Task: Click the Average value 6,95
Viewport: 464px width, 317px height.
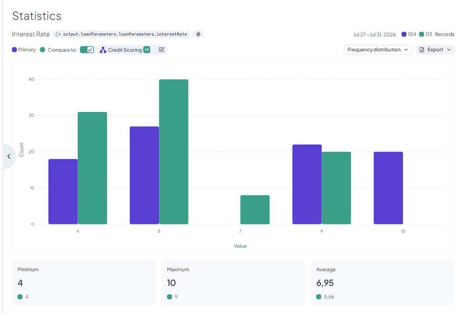Action: [x=325, y=283]
